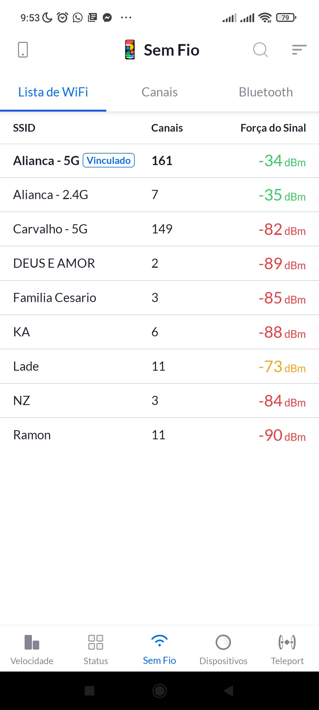The width and height of the screenshot is (319, 710).
Task: Tap the phone device icon at top left
Action: [23, 50]
